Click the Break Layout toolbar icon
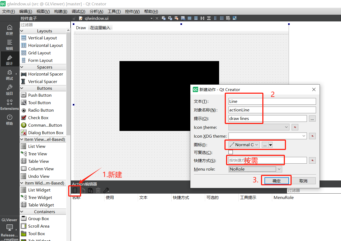Screen dimensions: 341x241 pos(228,18)
